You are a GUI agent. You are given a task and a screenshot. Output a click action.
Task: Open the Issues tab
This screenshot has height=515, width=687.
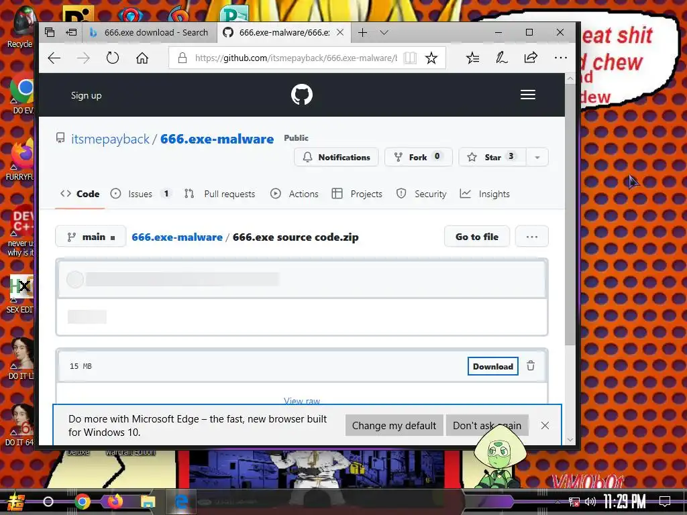point(141,194)
